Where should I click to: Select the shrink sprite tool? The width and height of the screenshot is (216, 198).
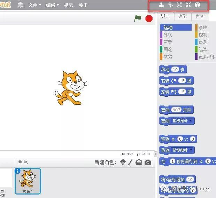[188, 5]
